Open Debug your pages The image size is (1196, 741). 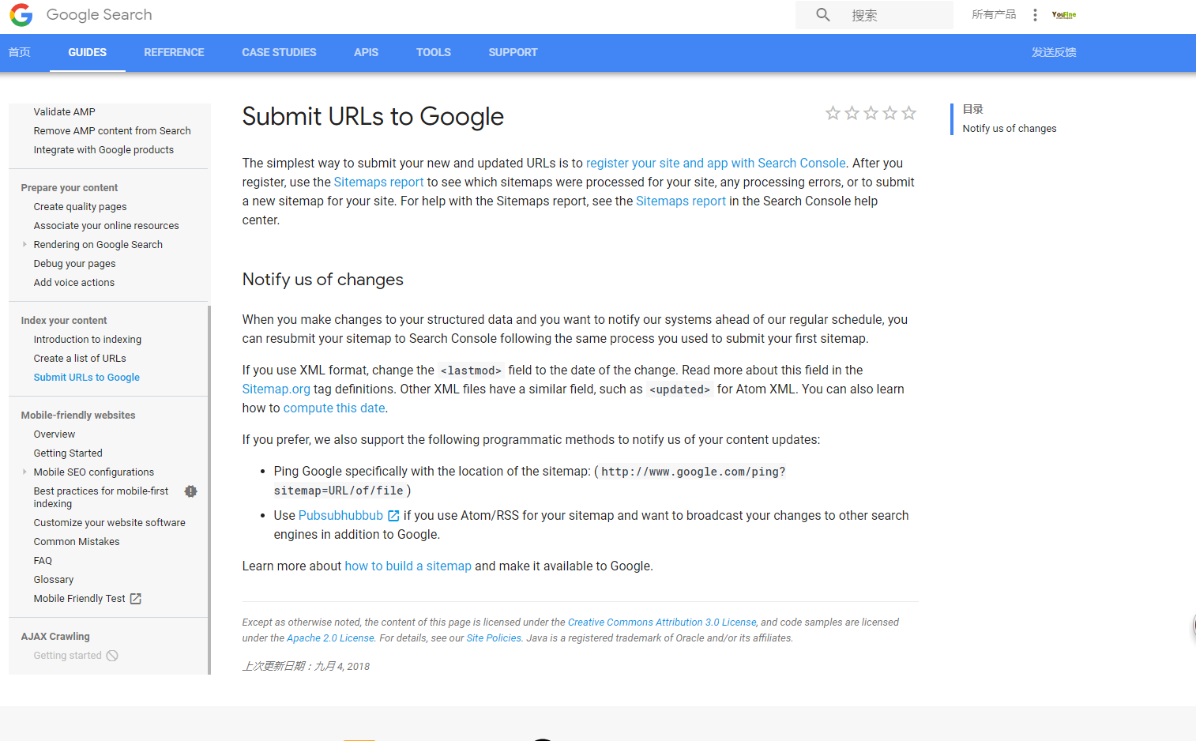click(x=74, y=264)
